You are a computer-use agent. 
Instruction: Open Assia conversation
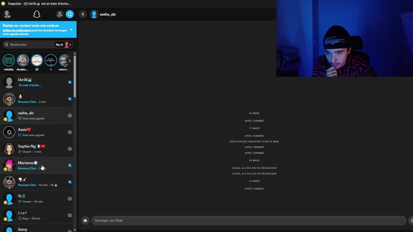click(x=36, y=132)
